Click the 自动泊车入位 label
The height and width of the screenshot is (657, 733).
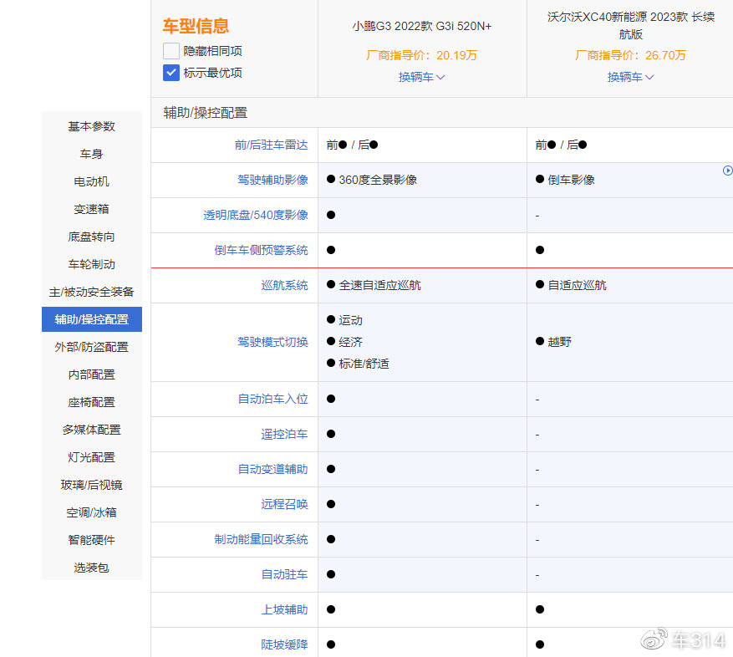coord(275,399)
